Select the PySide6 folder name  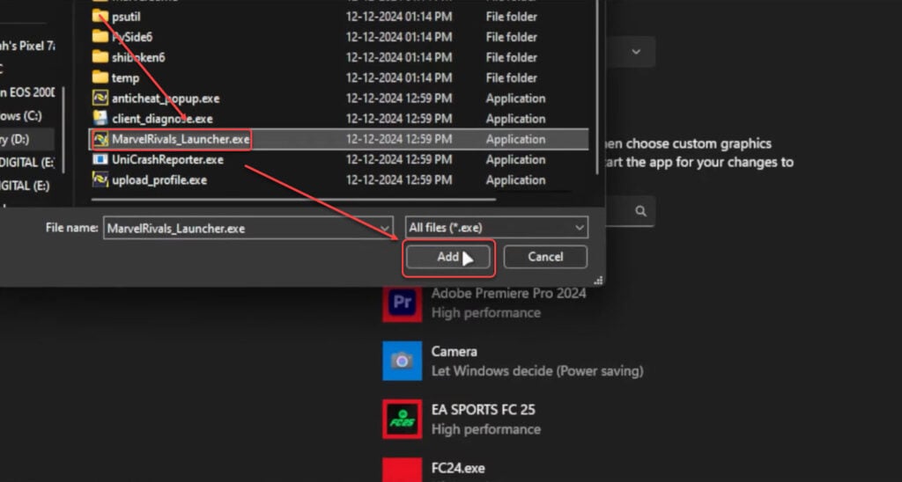[x=132, y=37]
